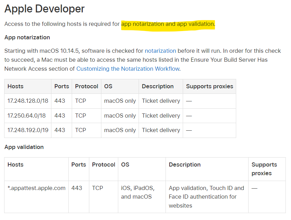
Task: Click port 443 cell in appattest row
Action: click(77, 188)
